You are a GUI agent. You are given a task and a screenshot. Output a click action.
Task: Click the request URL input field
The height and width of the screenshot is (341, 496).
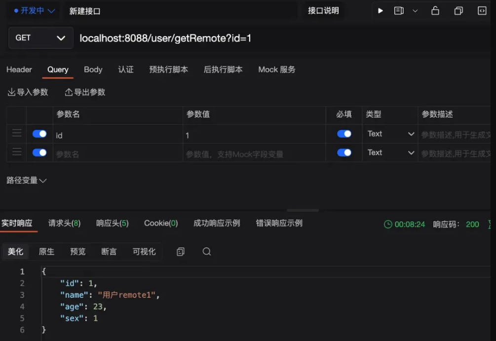pyautogui.click(x=281, y=38)
